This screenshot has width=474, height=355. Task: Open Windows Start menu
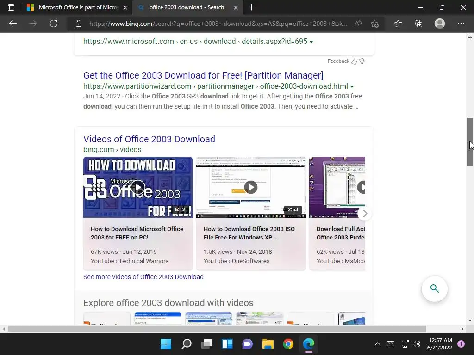tap(166, 344)
